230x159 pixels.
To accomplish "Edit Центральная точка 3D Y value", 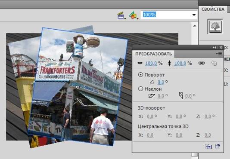I will (179, 135).
